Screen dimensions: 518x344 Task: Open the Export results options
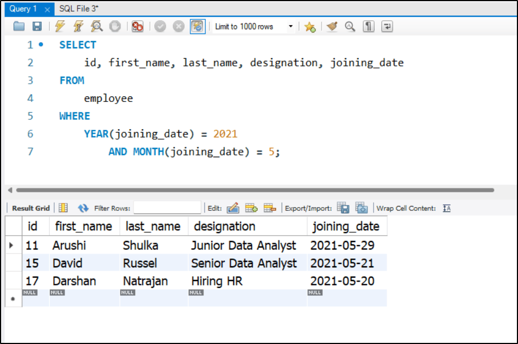coord(344,208)
